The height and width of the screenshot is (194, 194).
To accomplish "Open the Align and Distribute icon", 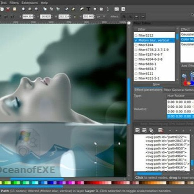I will pos(108,9).
